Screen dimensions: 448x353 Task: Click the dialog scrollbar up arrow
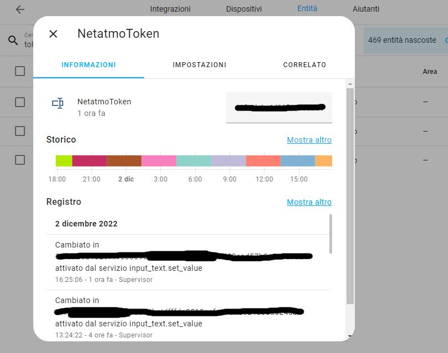coord(350,84)
